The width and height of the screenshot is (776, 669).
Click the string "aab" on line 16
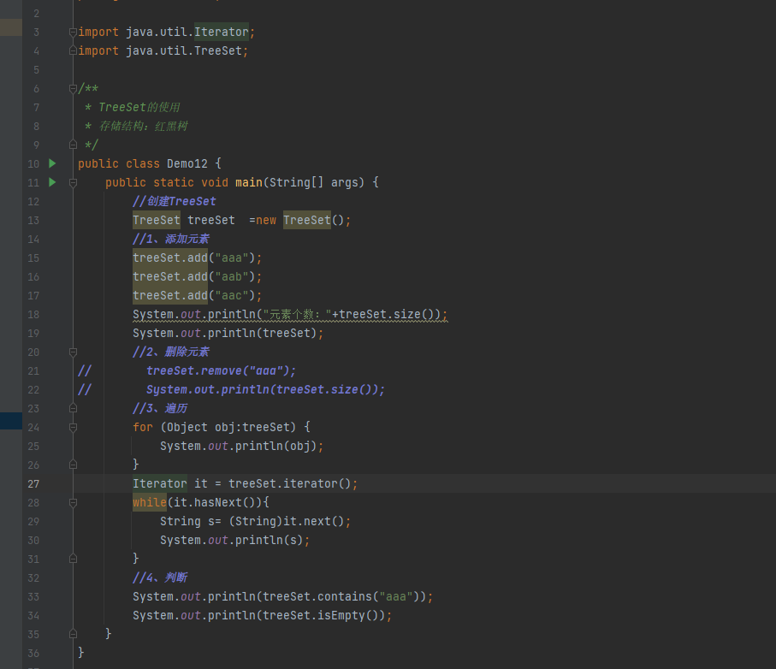[231, 276]
